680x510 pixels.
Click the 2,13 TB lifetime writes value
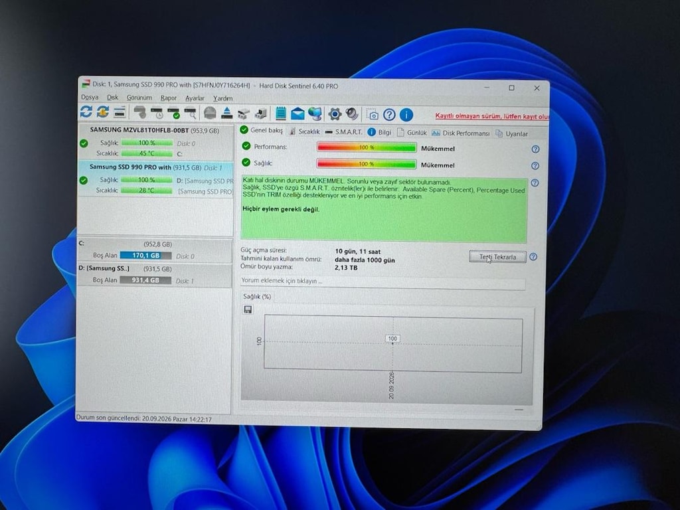(x=346, y=268)
